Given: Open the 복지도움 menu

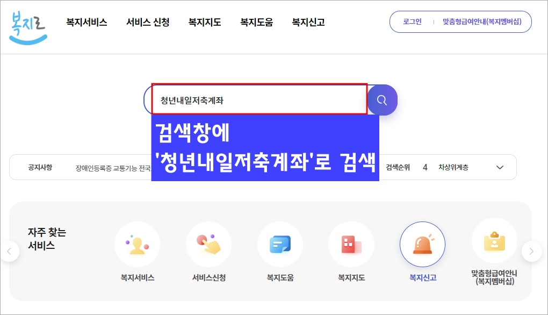Looking at the screenshot, I should click(256, 23).
